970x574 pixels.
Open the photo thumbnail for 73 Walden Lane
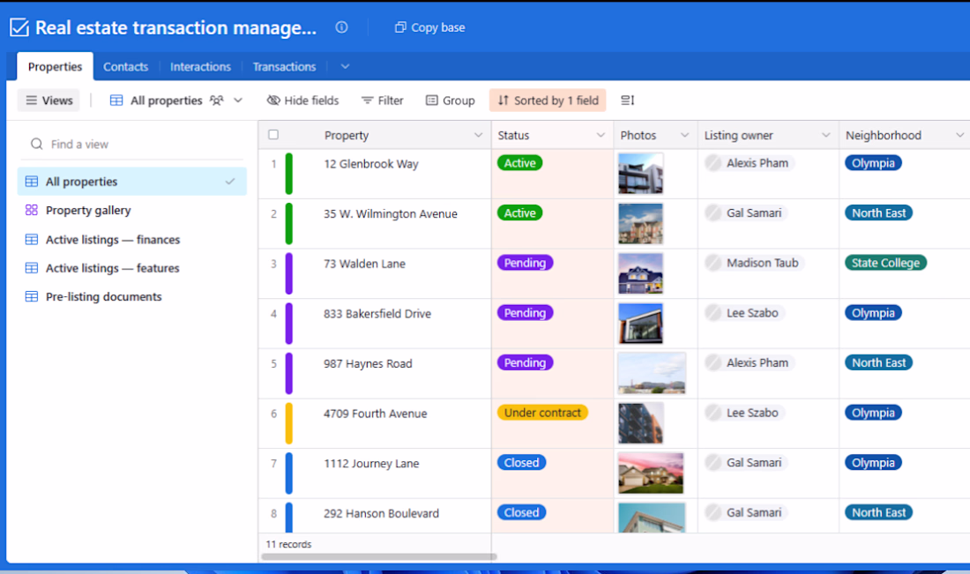(x=640, y=273)
